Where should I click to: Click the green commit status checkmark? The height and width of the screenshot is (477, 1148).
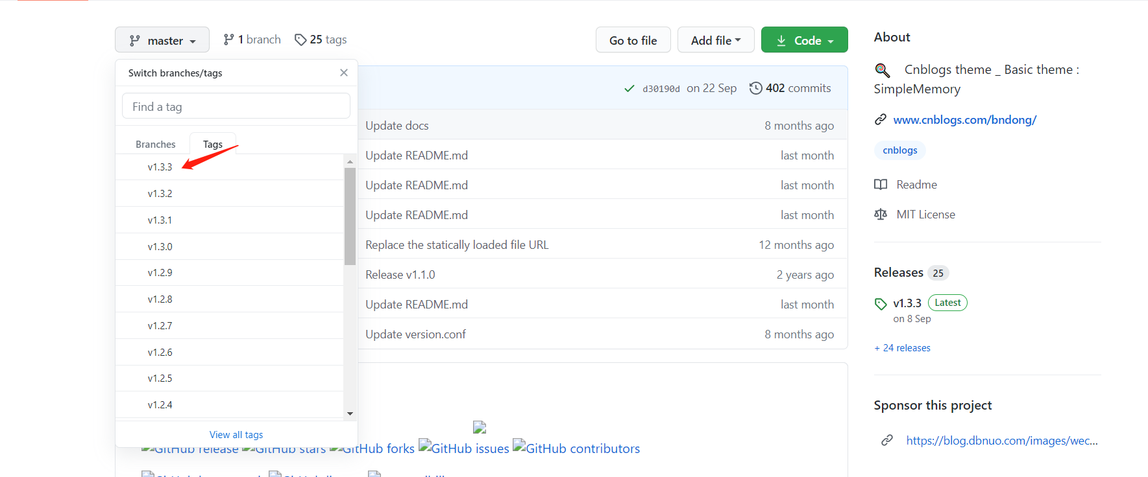click(629, 88)
